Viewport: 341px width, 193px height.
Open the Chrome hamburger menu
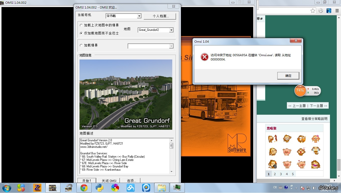(336, 11)
